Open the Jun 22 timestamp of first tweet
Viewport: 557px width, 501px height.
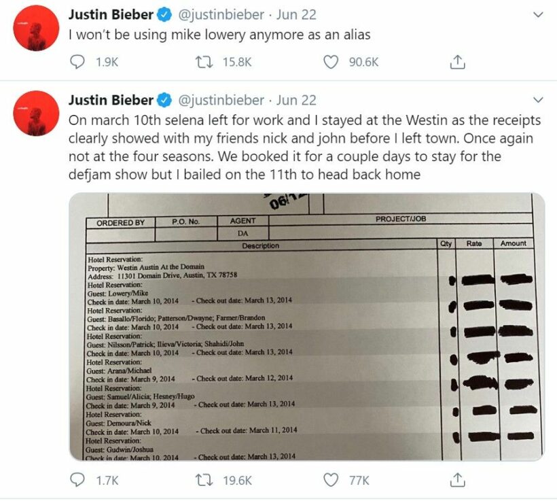click(297, 14)
